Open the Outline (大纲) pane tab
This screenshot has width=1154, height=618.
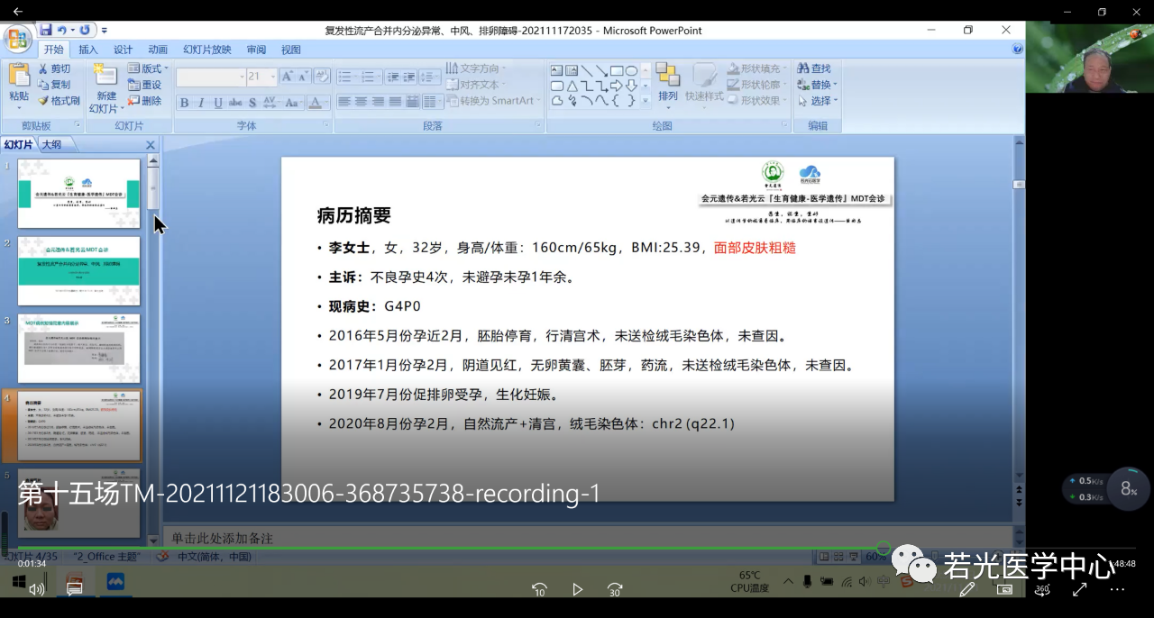(51, 144)
